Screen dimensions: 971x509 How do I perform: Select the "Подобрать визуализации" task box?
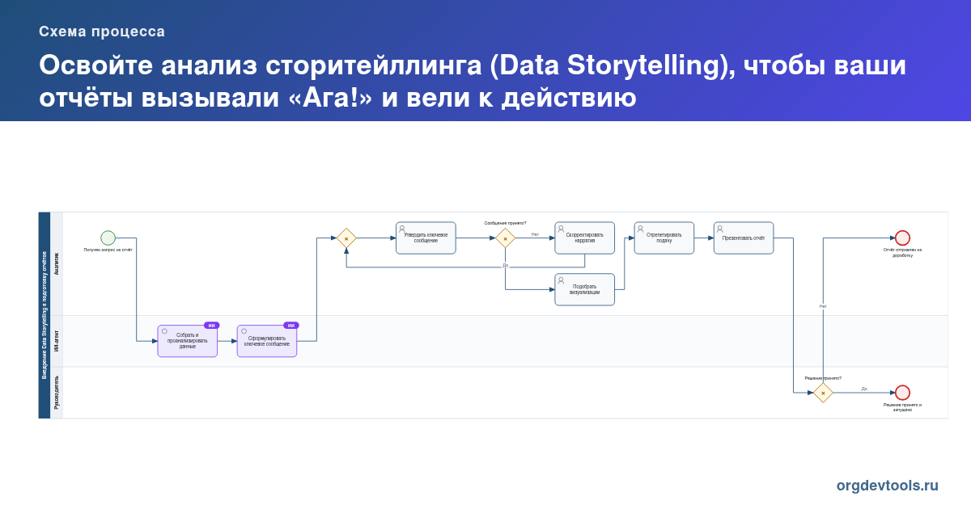point(584,289)
